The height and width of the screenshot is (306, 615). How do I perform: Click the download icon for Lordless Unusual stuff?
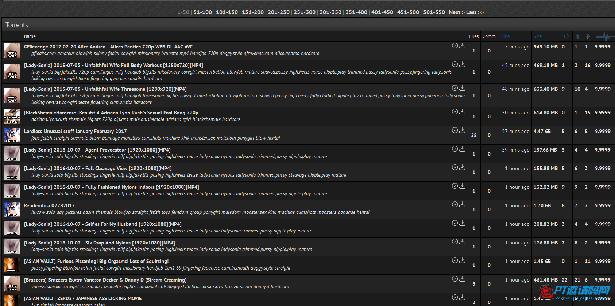pyautogui.click(x=462, y=130)
